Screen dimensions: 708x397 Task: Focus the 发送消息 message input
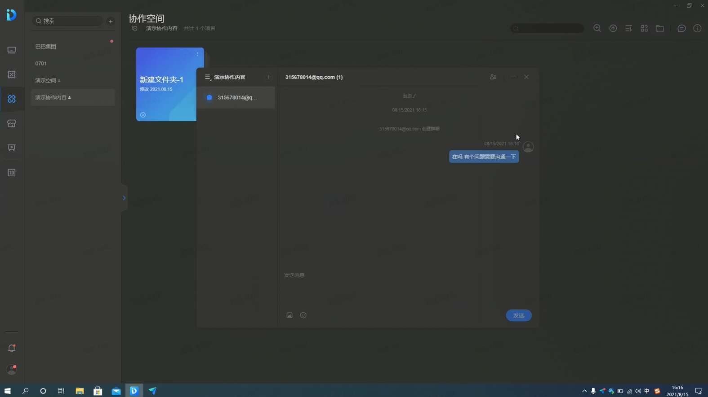pos(408,287)
